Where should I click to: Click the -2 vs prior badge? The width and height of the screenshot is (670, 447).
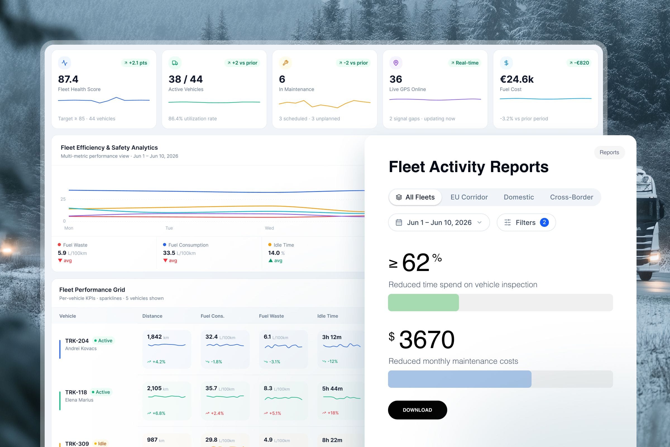pyautogui.click(x=353, y=63)
